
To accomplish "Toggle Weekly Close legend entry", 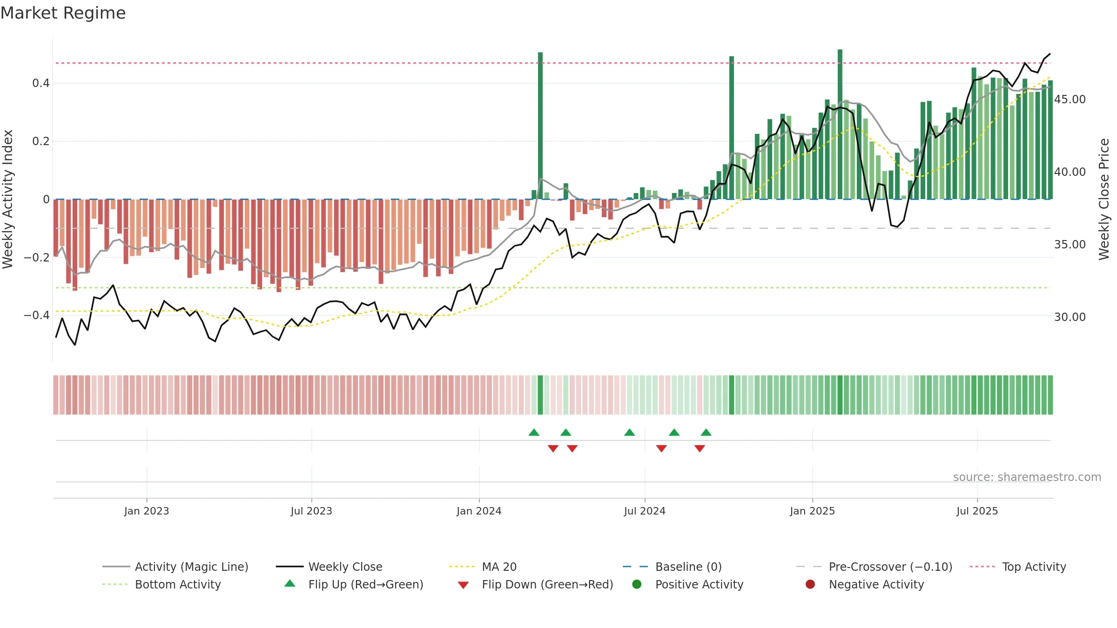I will (x=329, y=567).
